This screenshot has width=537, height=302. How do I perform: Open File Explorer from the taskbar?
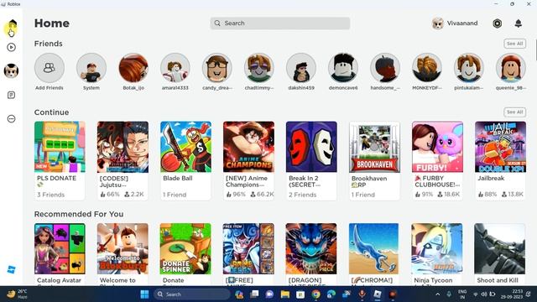tap(285, 294)
